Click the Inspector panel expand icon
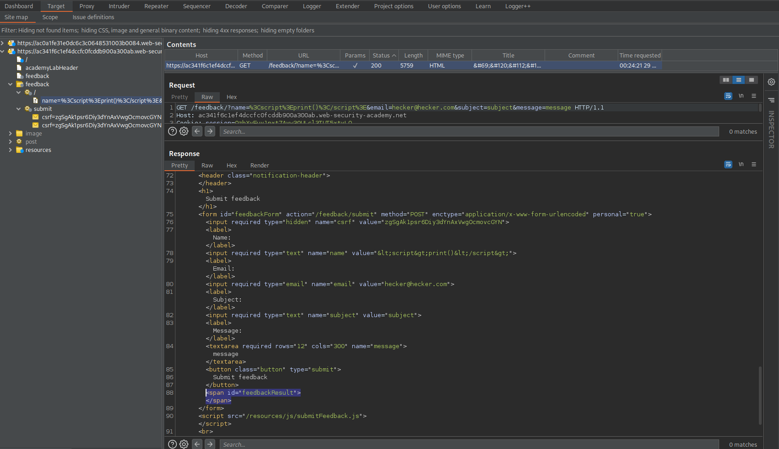 [x=771, y=100]
